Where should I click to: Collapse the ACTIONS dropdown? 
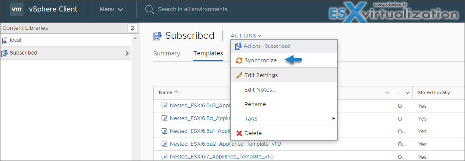coord(246,36)
